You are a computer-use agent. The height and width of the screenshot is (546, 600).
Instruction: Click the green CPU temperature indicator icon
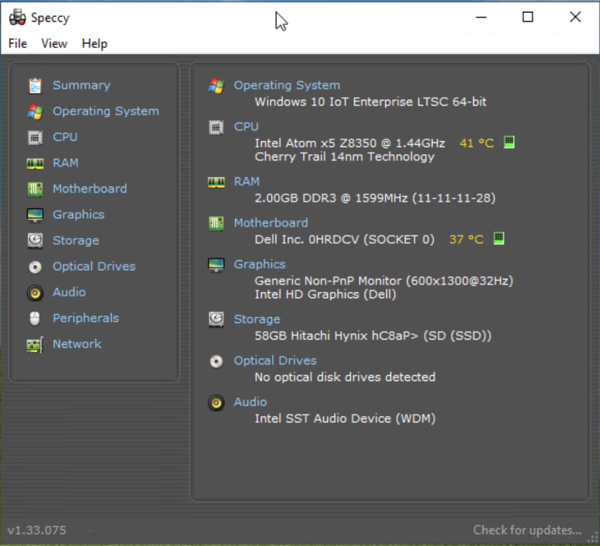[509, 143]
